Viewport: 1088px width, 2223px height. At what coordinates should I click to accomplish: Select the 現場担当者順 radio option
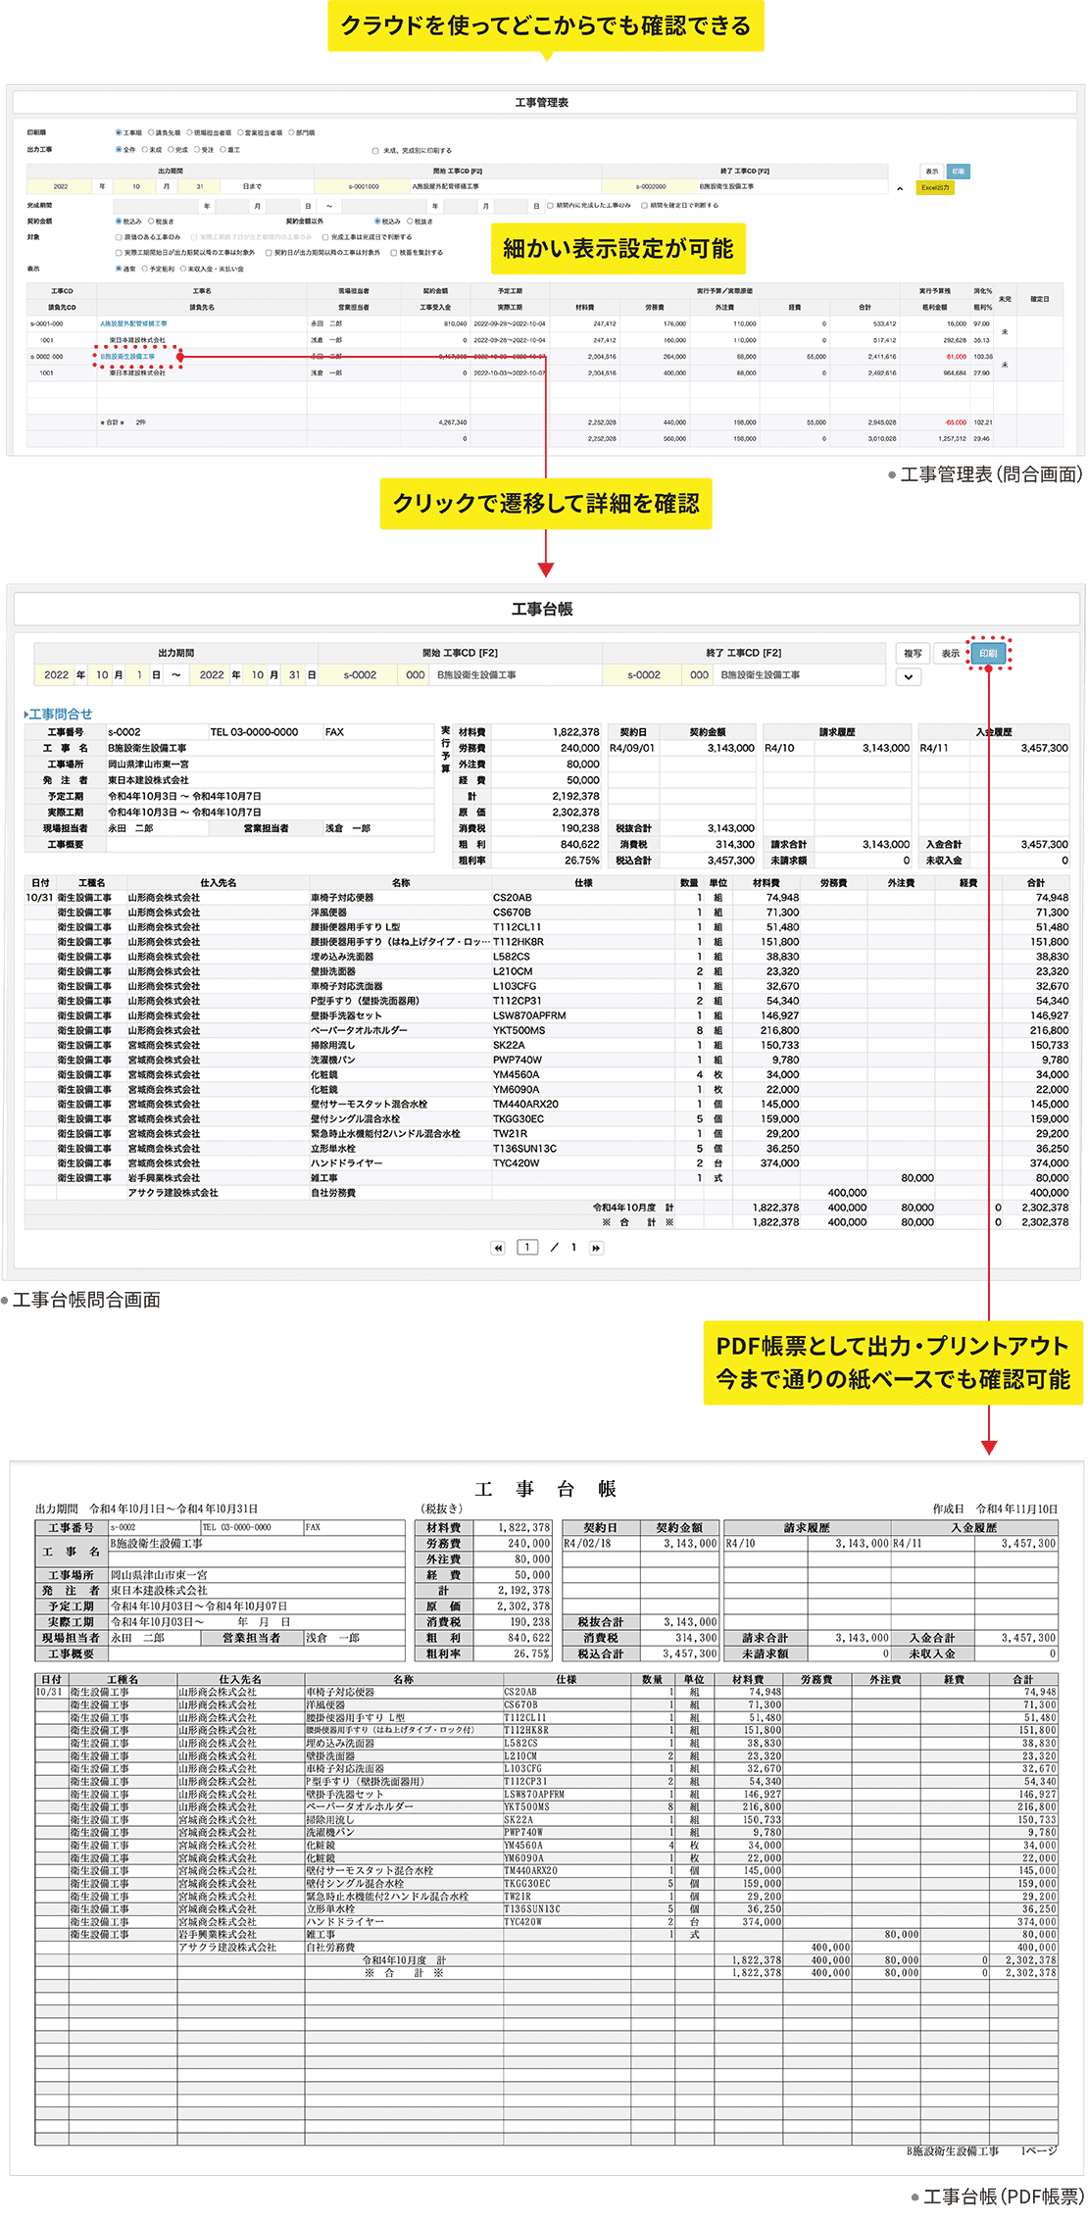pos(189,132)
